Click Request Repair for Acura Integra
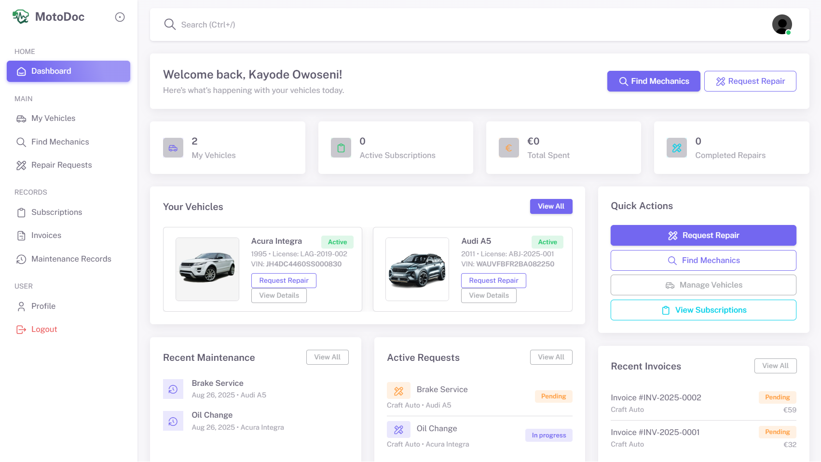The width and height of the screenshot is (821, 462). [284, 280]
